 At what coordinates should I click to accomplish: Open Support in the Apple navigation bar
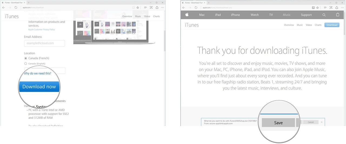[x=306, y=15]
